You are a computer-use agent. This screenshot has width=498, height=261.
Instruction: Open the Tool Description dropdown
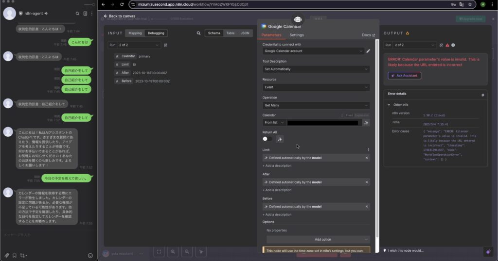point(316,69)
